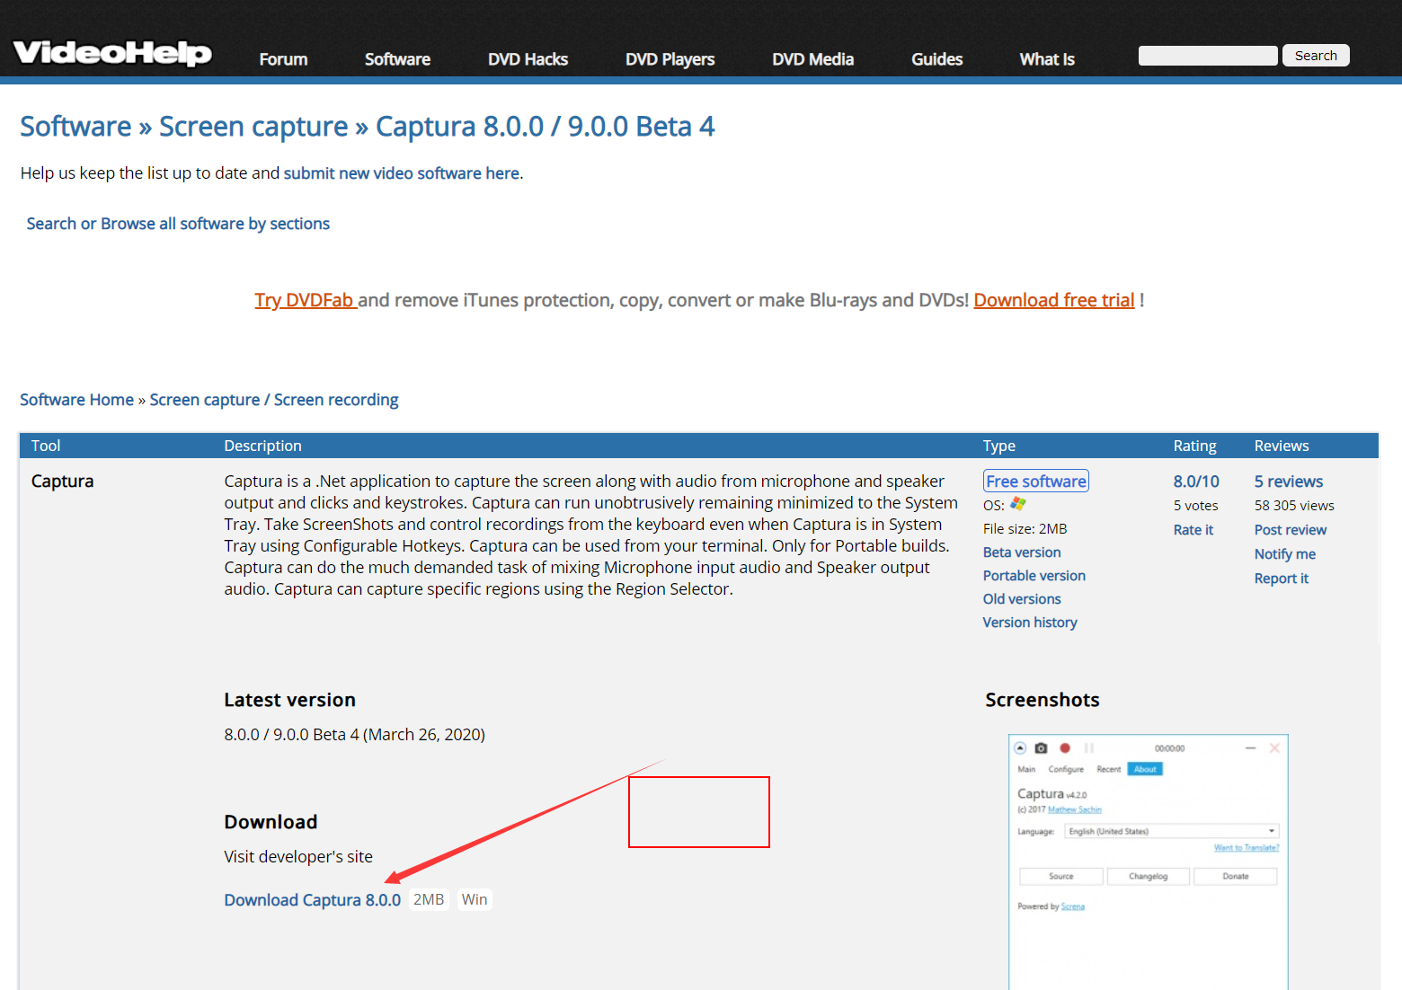This screenshot has height=990, width=1402.
Task: Open the Forum section
Action: pos(282,59)
